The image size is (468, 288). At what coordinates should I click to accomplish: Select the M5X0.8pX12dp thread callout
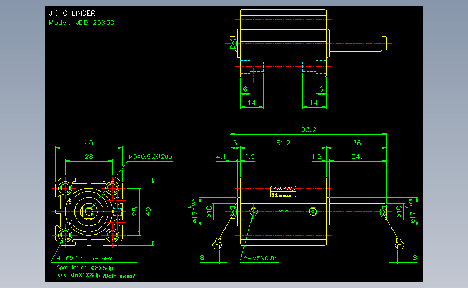pyautogui.click(x=150, y=157)
